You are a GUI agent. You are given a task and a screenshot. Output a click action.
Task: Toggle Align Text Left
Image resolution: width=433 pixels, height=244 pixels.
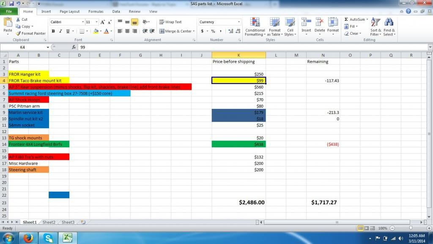tap(120, 31)
